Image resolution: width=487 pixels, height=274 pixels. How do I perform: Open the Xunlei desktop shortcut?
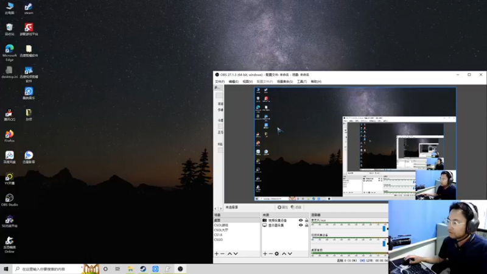(29, 158)
